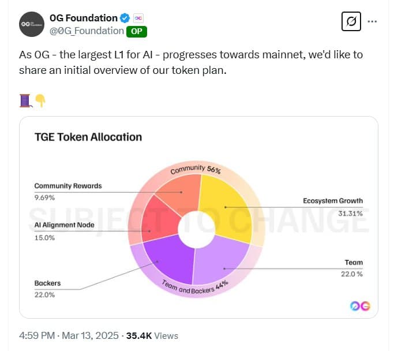This screenshot has height=351, width=394.
Task: Click the 4:59 PM Mar 13, 2025 timestamp
Action: pyautogui.click(x=69, y=335)
